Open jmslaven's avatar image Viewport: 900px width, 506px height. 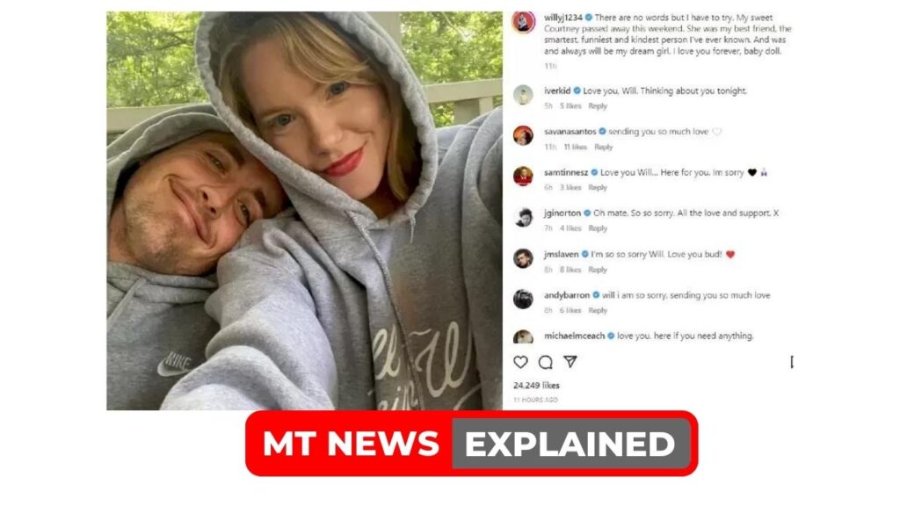tap(523, 259)
